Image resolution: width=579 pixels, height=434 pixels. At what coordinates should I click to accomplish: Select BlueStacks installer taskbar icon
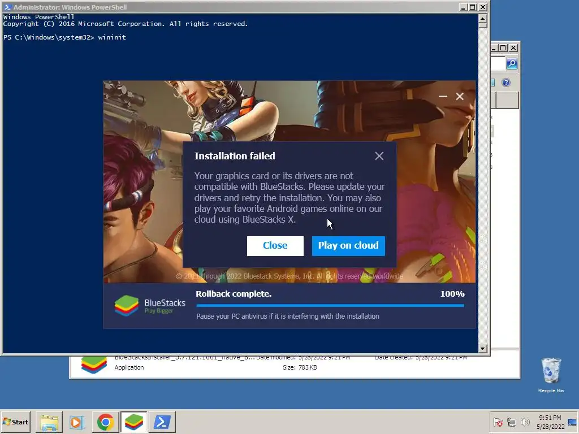tap(133, 422)
